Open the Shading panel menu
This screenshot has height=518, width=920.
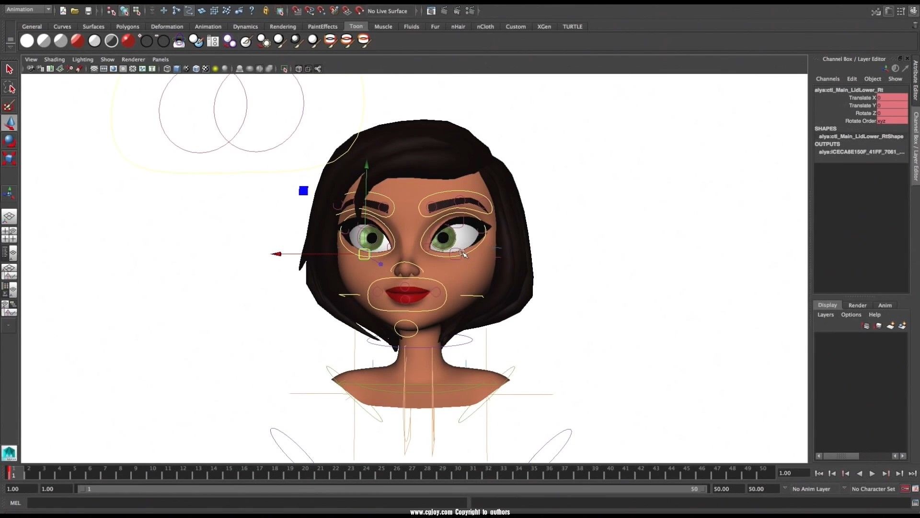pyautogui.click(x=54, y=59)
